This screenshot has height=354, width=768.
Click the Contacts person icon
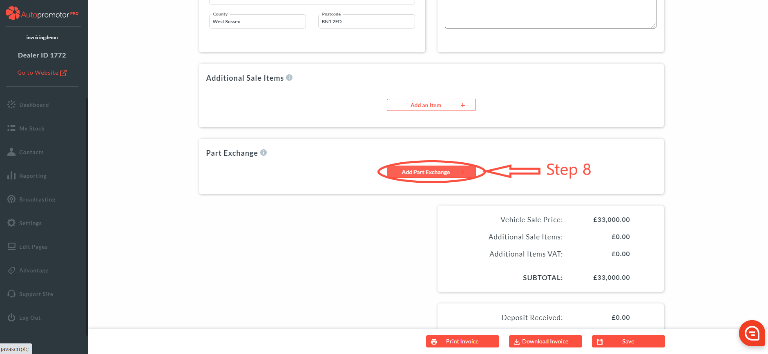11,152
